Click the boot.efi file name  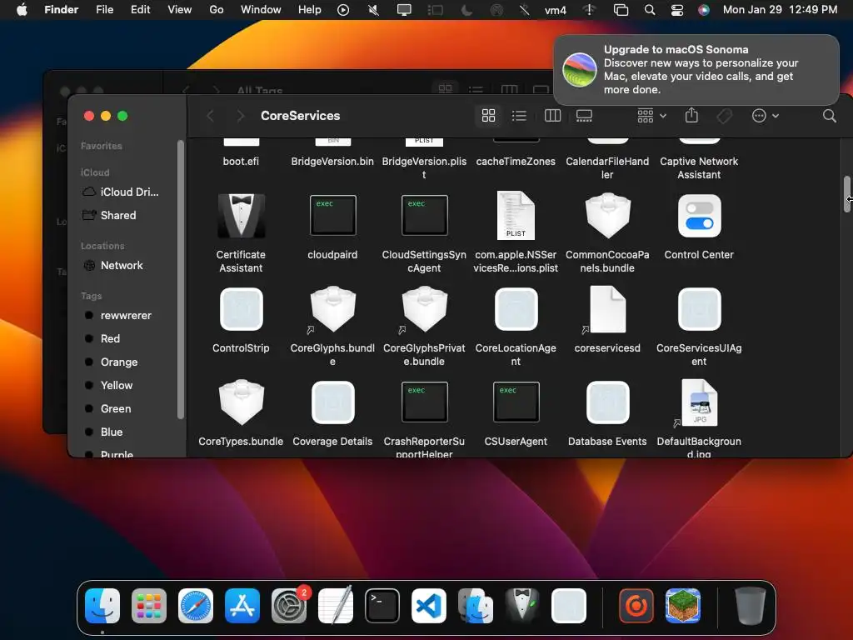pyautogui.click(x=241, y=162)
